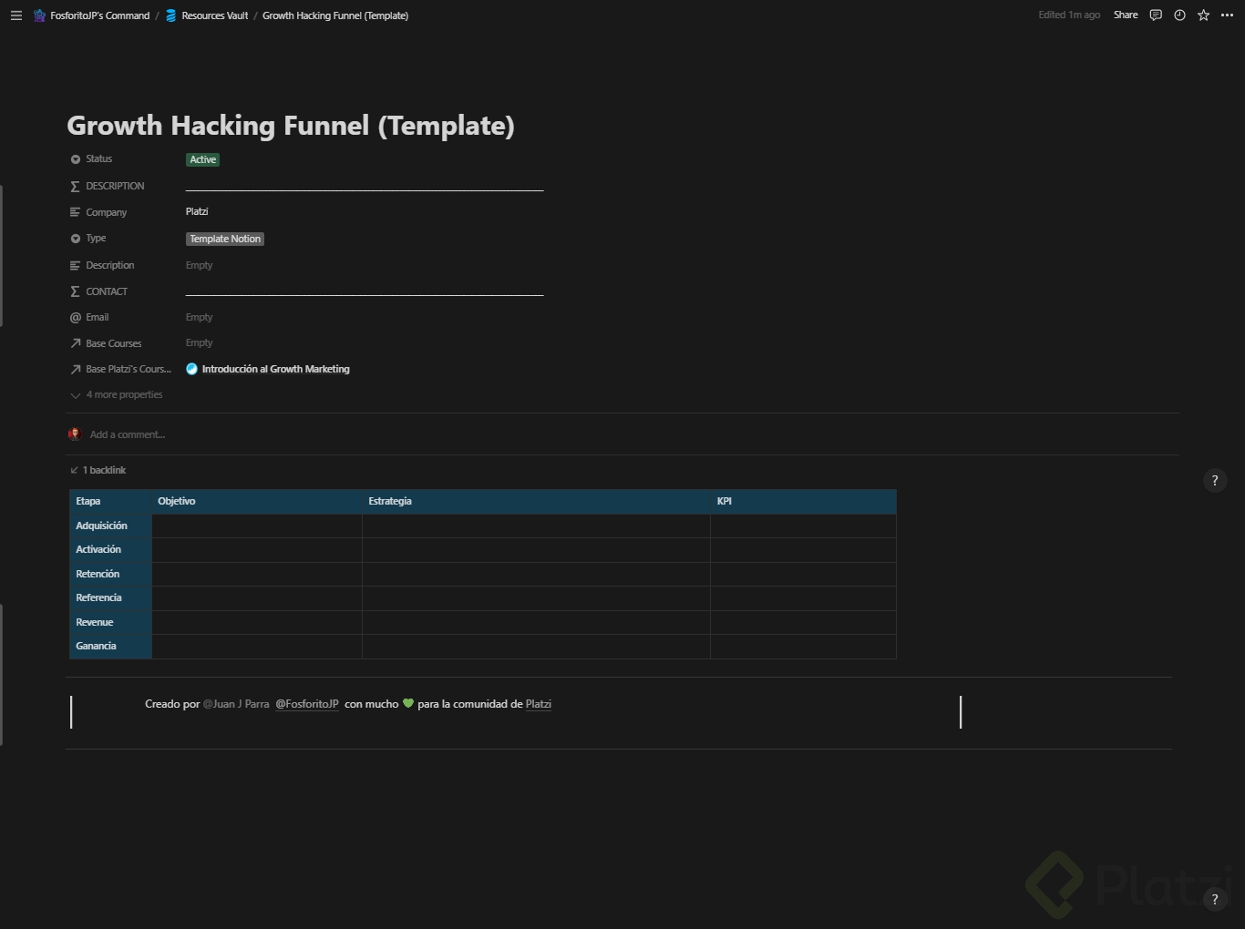Click the Estrategia column header
This screenshot has height=929, width=1245.
tap(536, 502)
